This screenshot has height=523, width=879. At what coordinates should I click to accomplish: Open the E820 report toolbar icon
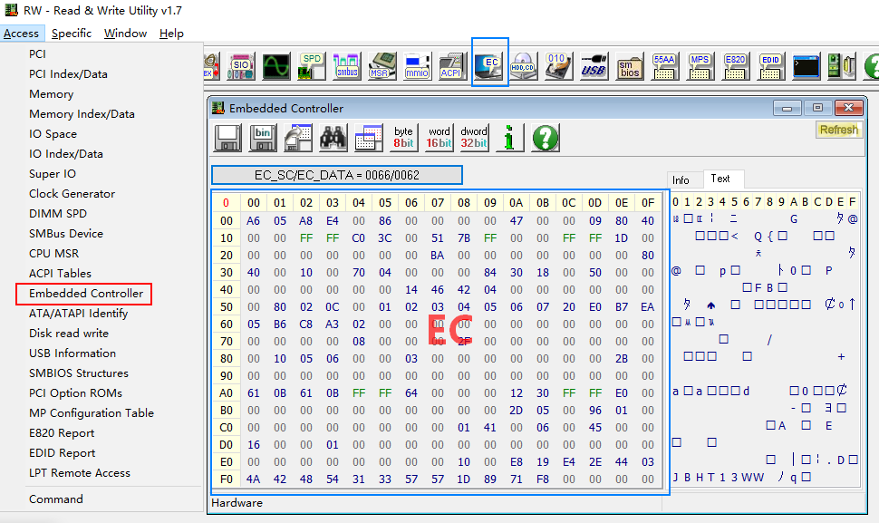click(735, 66)
